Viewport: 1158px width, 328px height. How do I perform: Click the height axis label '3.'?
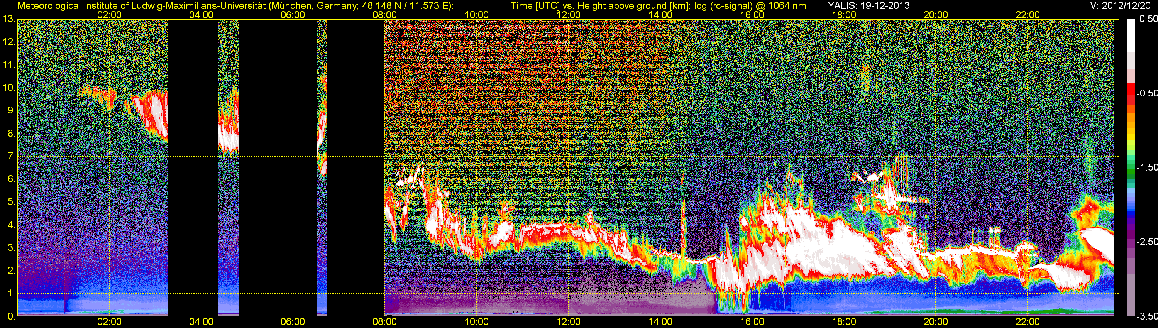[x=11, y=248]
